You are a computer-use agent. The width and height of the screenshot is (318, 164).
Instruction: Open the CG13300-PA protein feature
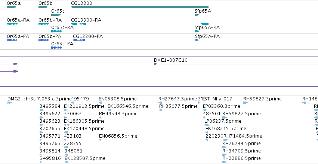79,40
